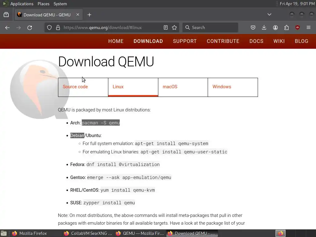Click the clock showing Fri Apr 19
This screenshot has height=237, width=316.
(297, 4)
